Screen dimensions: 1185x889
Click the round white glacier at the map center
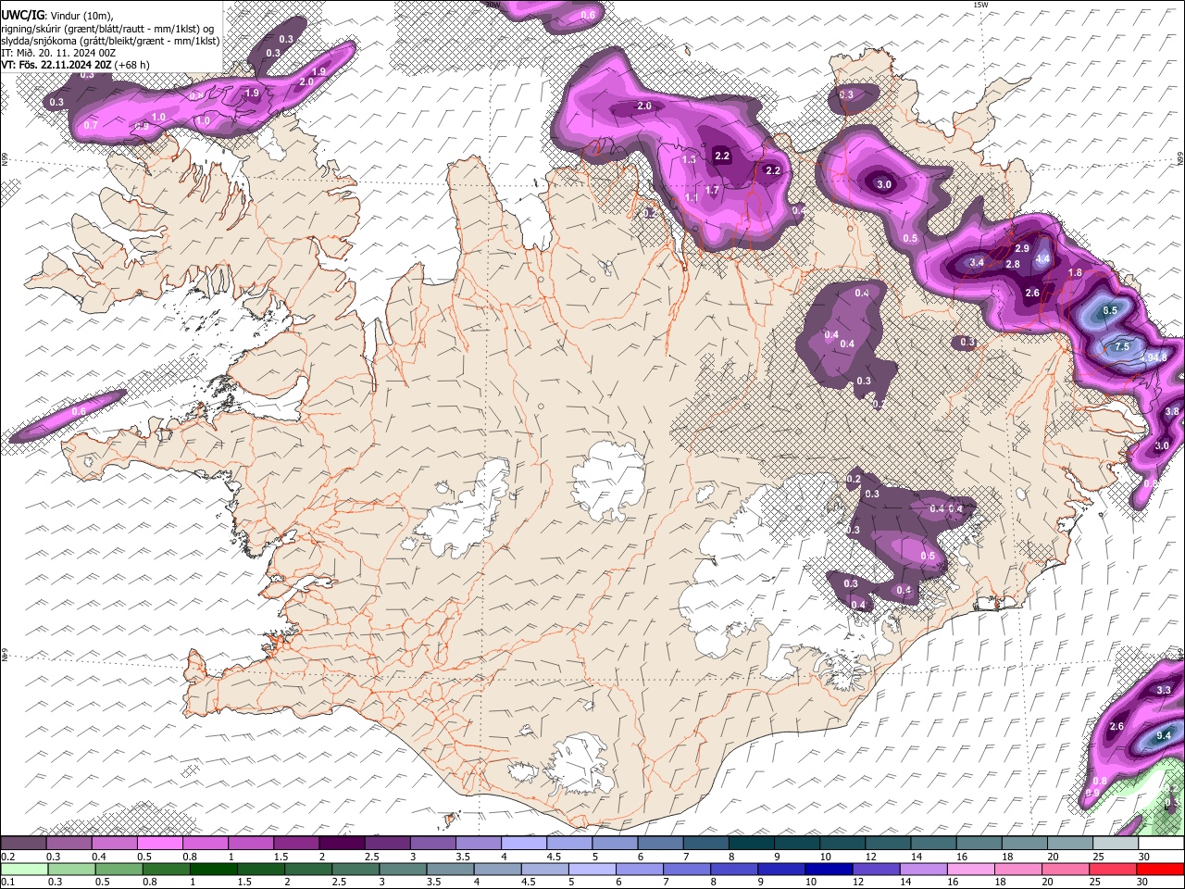[608, 482]
